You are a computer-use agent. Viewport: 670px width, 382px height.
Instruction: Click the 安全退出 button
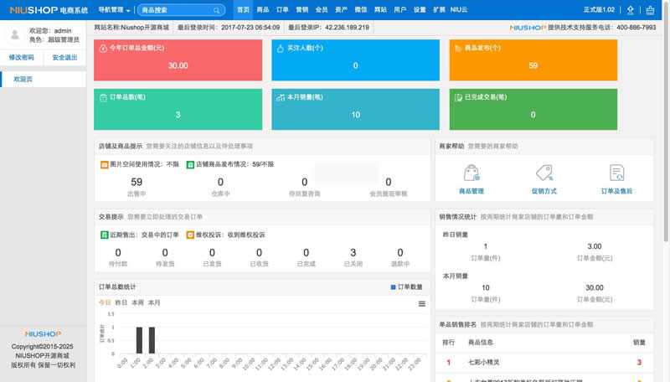pos(64,58)
